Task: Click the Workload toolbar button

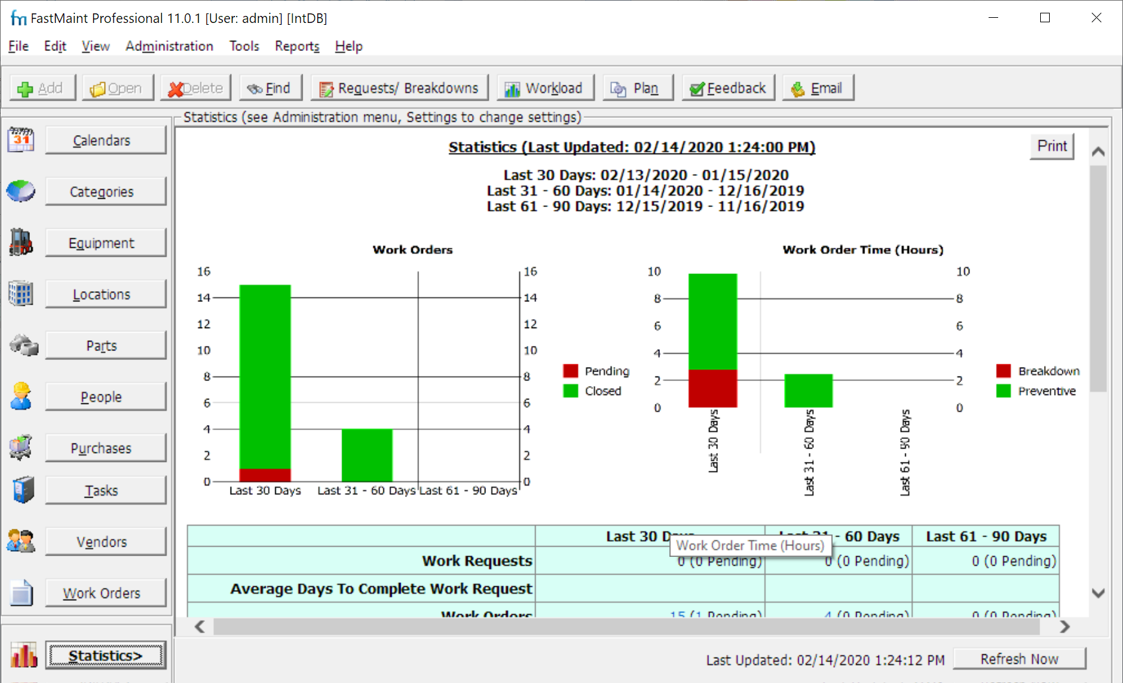Action: (545, 88)
